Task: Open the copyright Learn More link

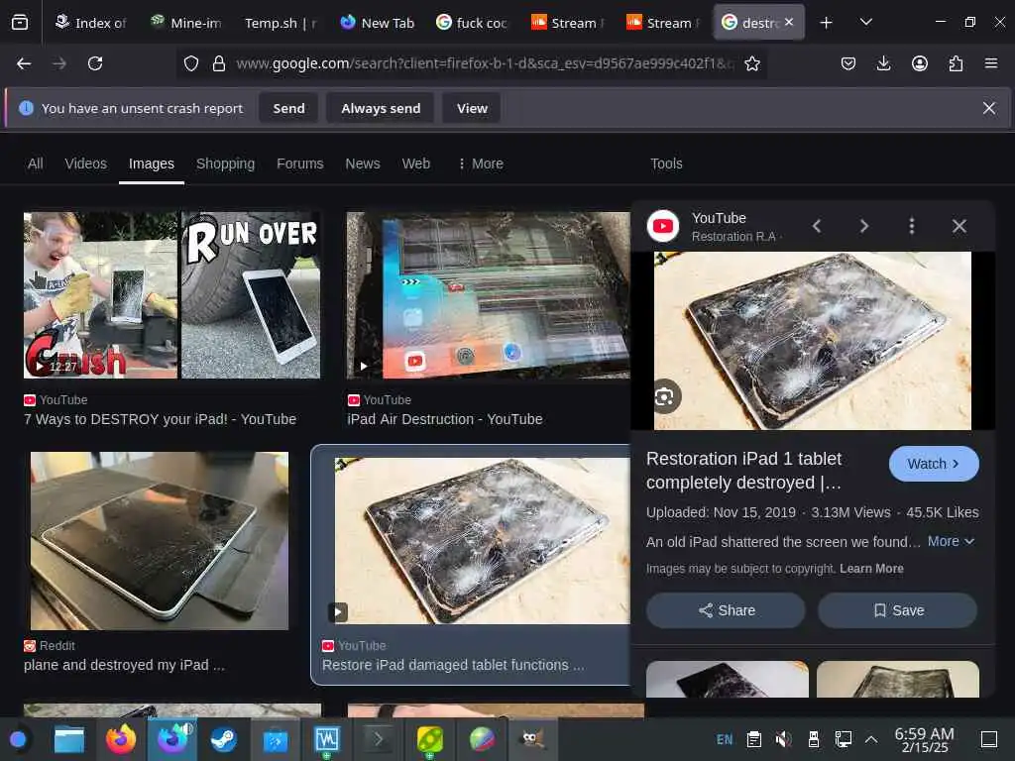Action: (871, 569)
